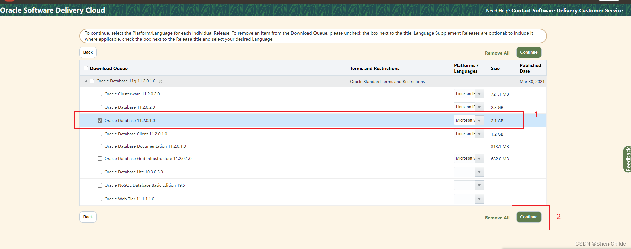Click the 1.2 GB size value

497,134
